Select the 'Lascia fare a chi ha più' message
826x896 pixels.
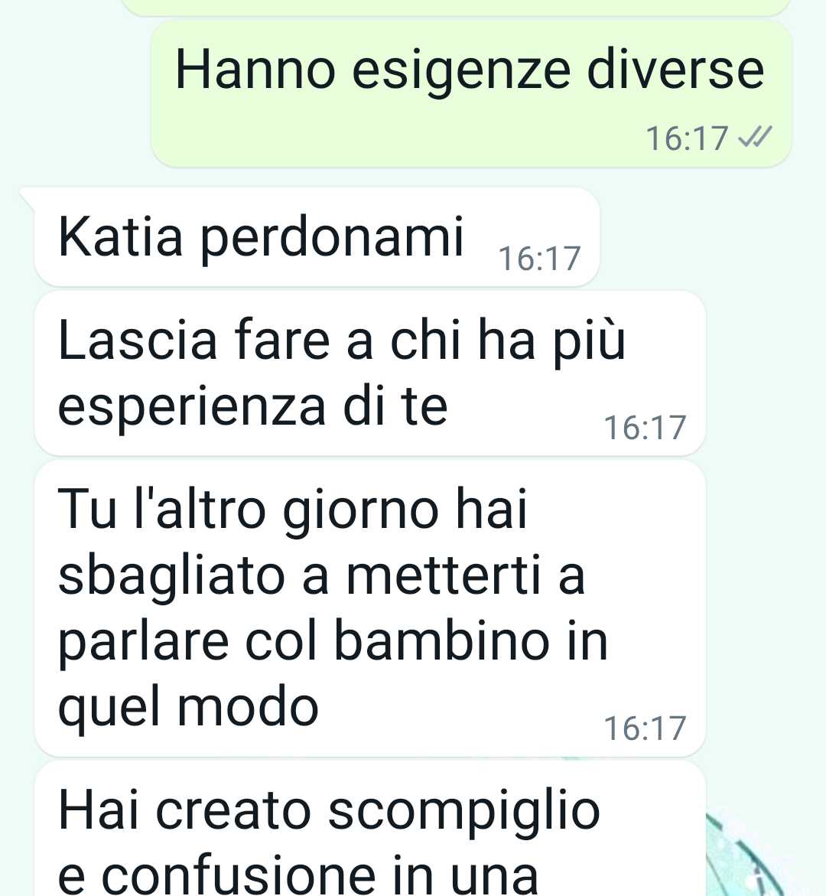click(x=370, y=373)
